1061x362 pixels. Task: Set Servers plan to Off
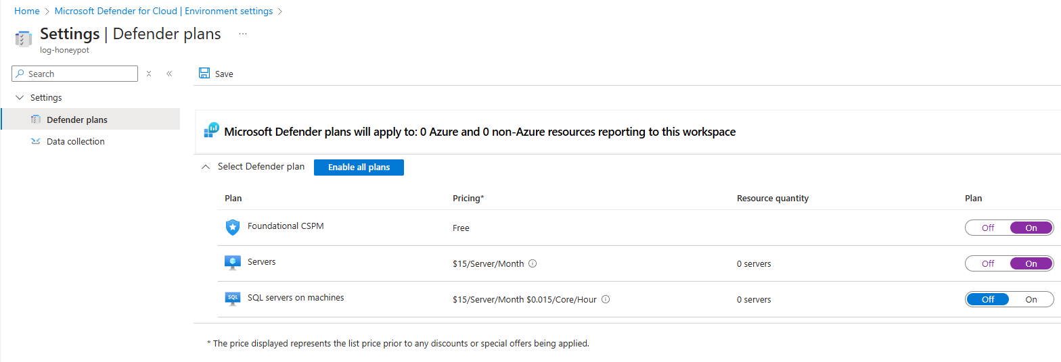click(x=988, y=263)
